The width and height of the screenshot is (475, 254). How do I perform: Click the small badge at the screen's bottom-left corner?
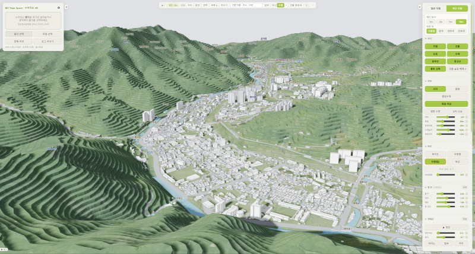(x=3, y=249)
